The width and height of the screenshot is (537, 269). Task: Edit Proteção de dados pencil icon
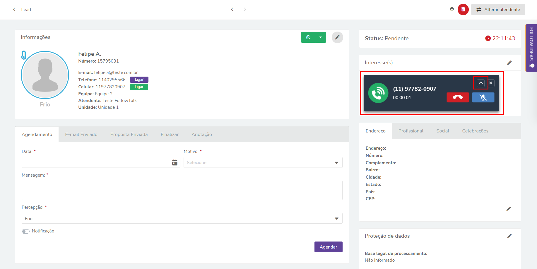point(509,236)
